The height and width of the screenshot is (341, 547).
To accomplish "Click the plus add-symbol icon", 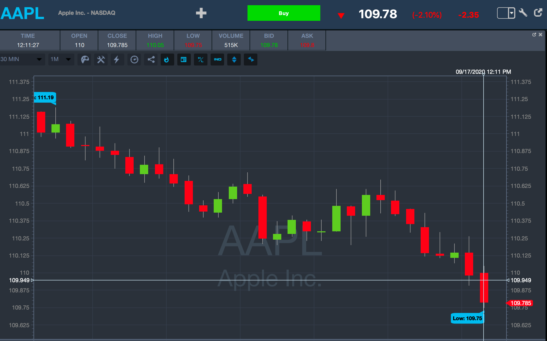I will pyautogui.click(x=201, y=13).
